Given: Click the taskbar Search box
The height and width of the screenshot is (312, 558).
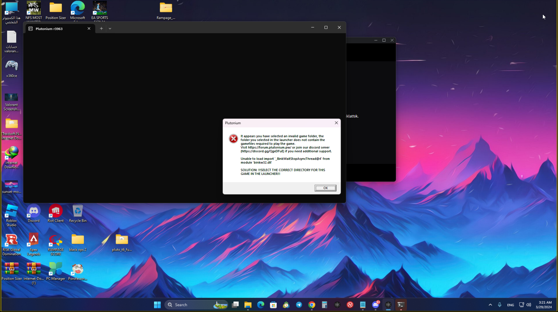Looking at the screenshot, I should coord(196,305).
